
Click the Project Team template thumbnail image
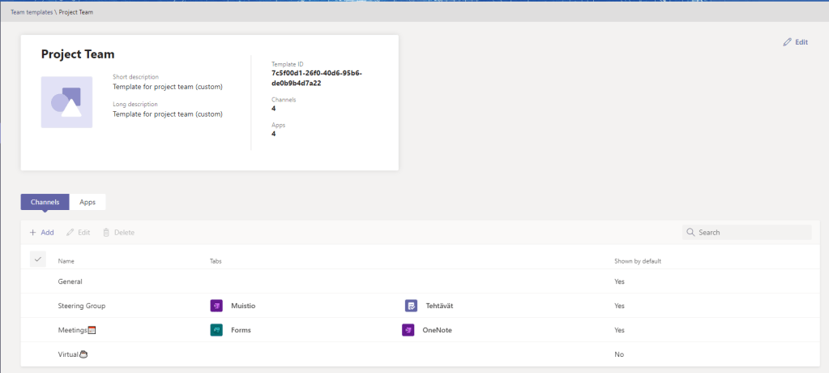click(x=66, y=102)
